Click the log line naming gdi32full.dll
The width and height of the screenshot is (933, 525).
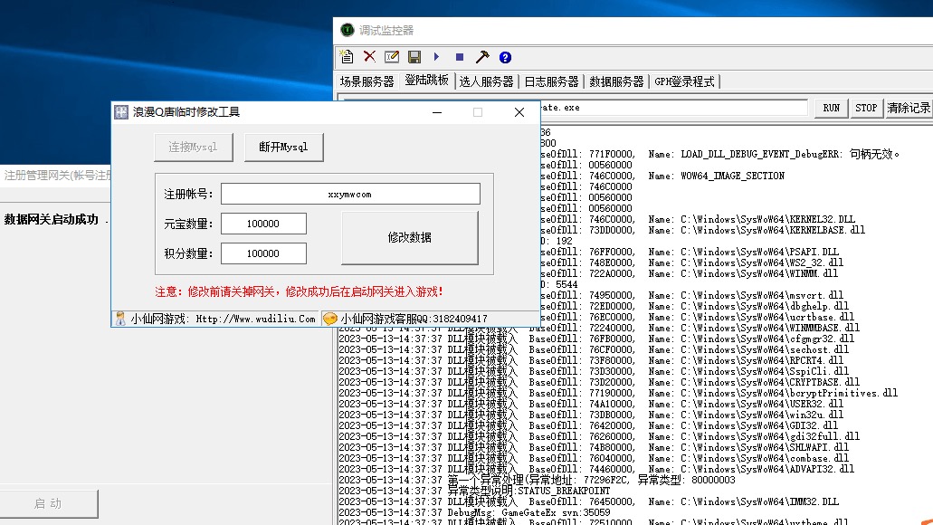pos(599,436)
